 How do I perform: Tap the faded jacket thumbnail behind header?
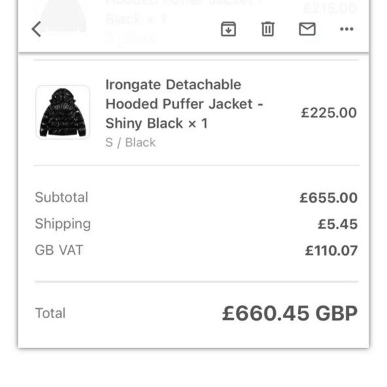(x=64, y=15)
